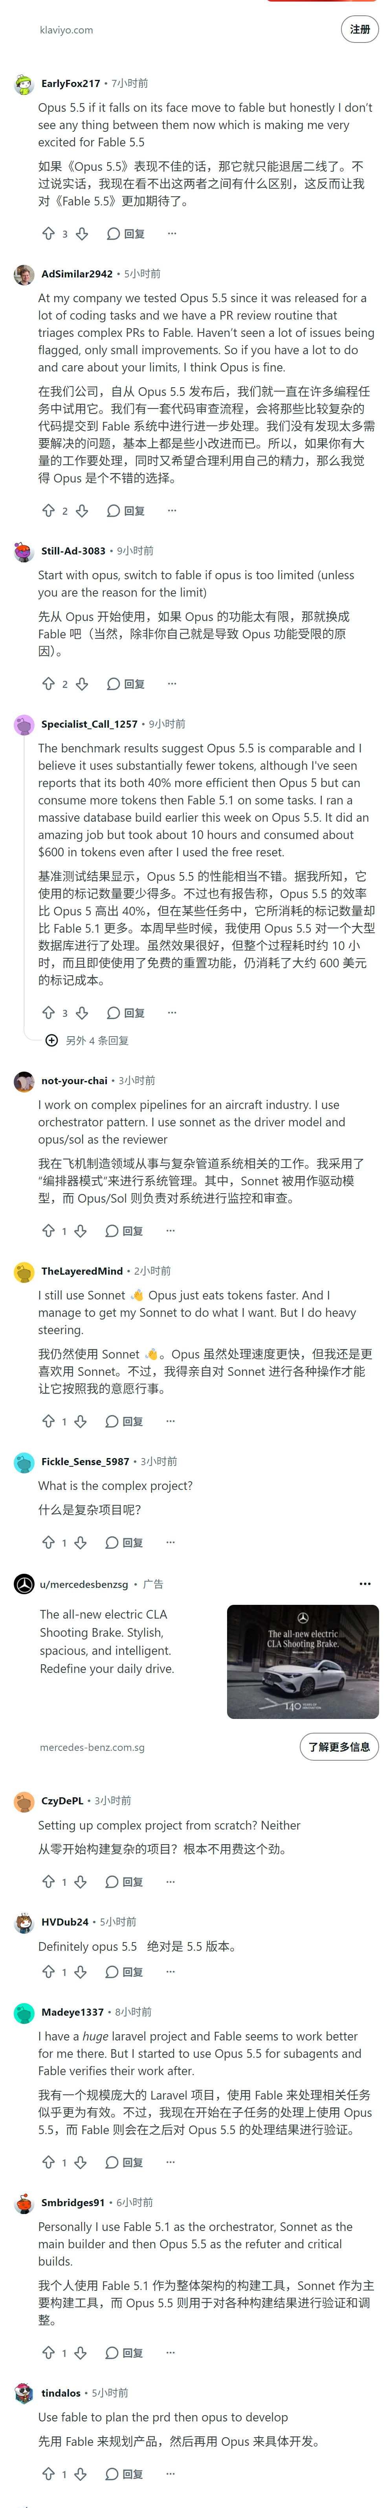385x2508 pixels.
Task: Open more options under Still-Ad-3083's comment
Action: tap(172, 684)
